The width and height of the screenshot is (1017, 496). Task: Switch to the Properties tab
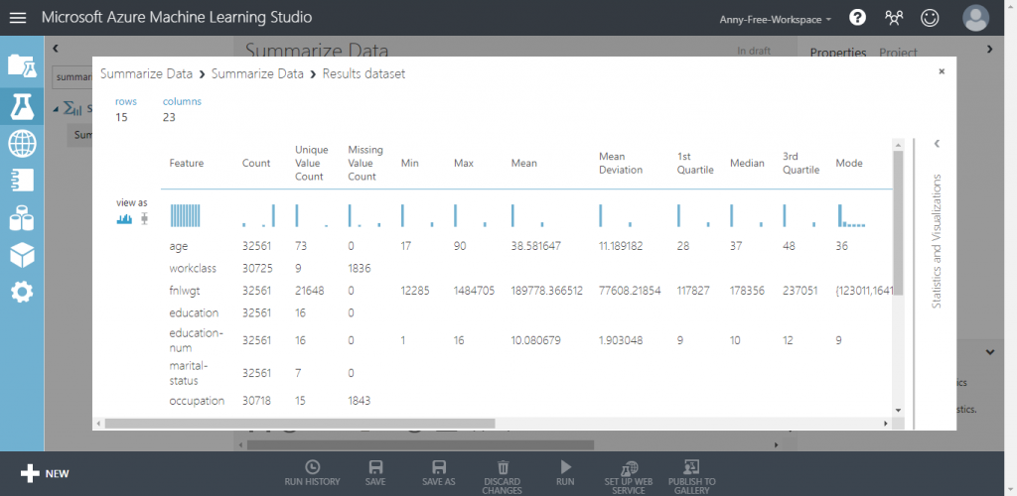(x=838, y=53)
